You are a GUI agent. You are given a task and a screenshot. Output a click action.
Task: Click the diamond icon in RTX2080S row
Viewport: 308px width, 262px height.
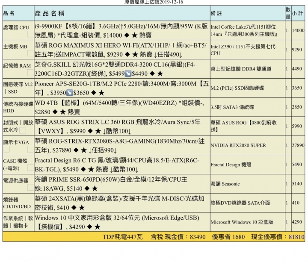(x=76, y=150)
